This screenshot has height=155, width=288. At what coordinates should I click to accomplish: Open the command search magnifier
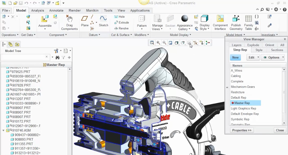pos(262,10)
